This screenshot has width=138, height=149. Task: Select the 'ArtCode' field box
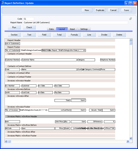point(13,128)
